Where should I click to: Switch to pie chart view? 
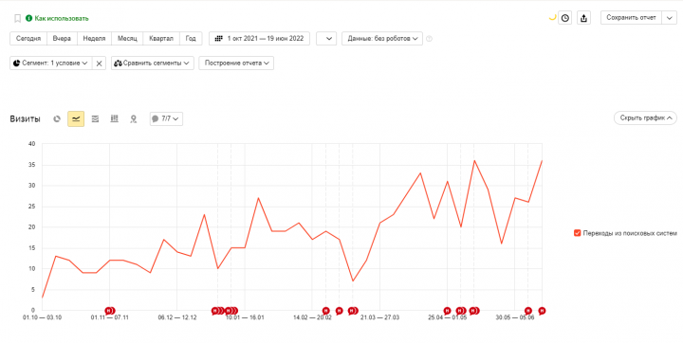(x=57, y=118)
